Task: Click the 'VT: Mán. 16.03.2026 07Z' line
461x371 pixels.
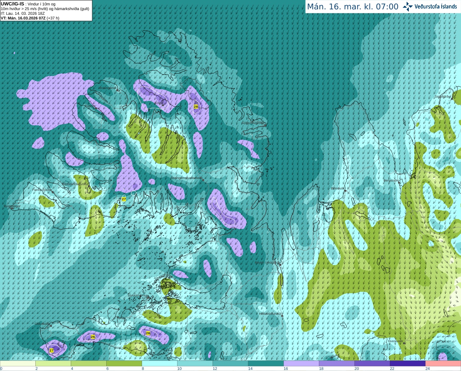Action: point(23,18)
